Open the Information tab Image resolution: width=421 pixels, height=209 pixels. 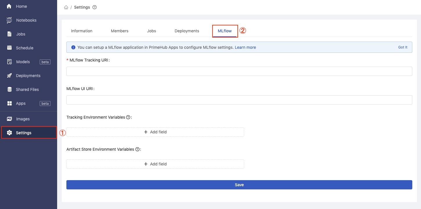pyautogui.click(x=82, y=31)
